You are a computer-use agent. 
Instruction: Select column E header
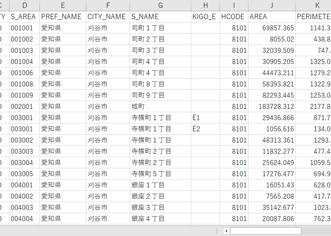coord(63,5)
